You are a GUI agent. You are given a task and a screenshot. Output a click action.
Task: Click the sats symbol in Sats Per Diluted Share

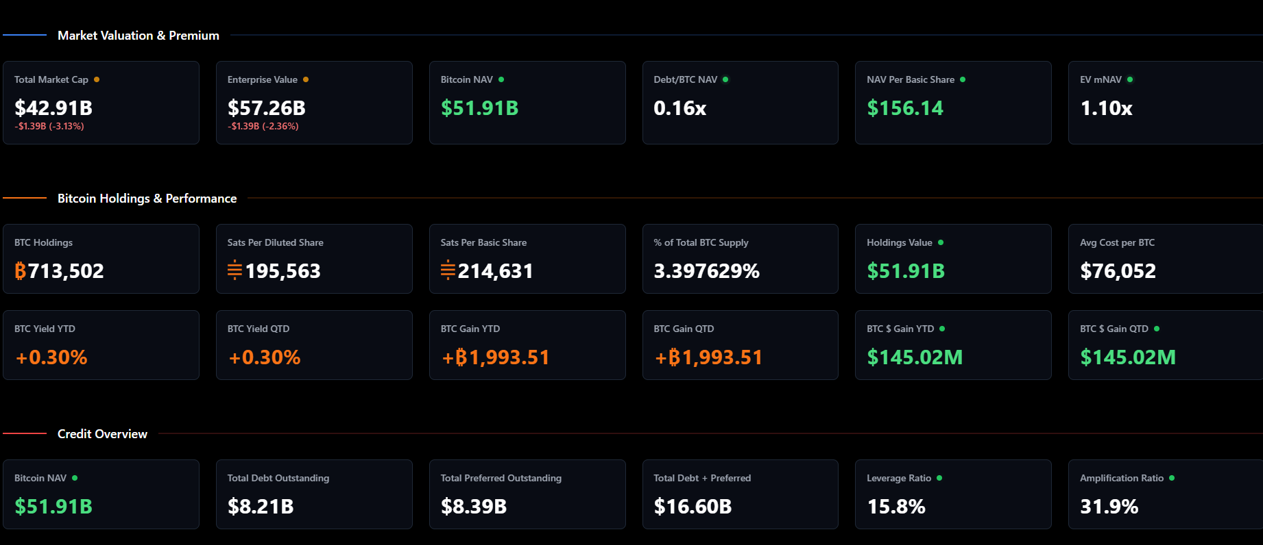[x=234, y=270]
